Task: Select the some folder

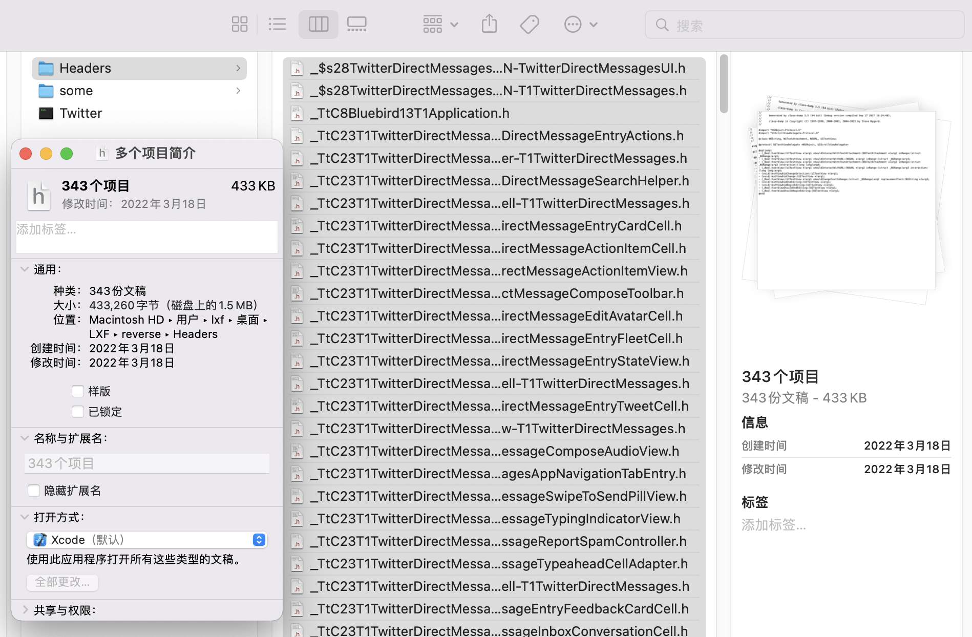Action: click(139, 91)
